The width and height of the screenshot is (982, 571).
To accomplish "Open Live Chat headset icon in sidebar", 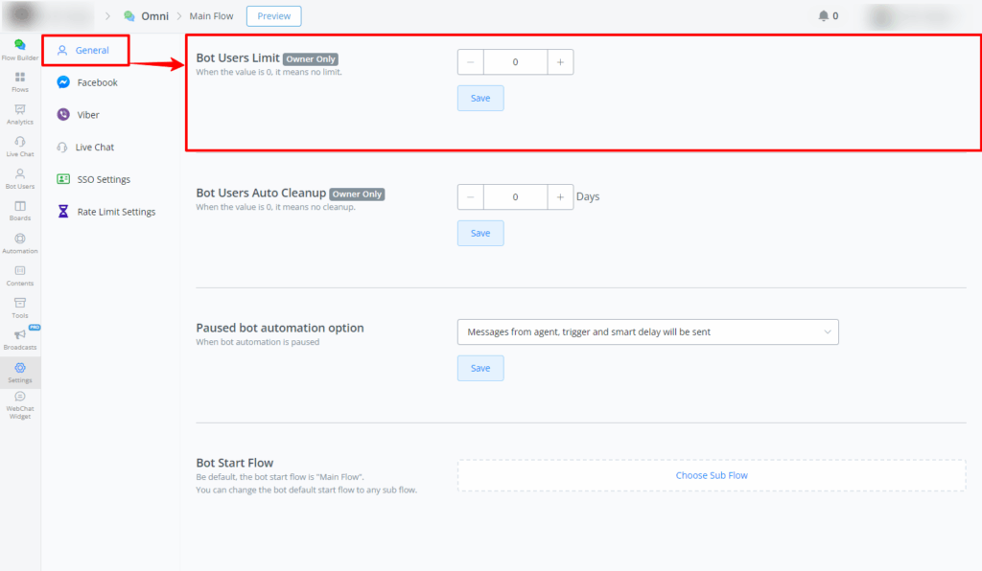I will pos(20,143).
